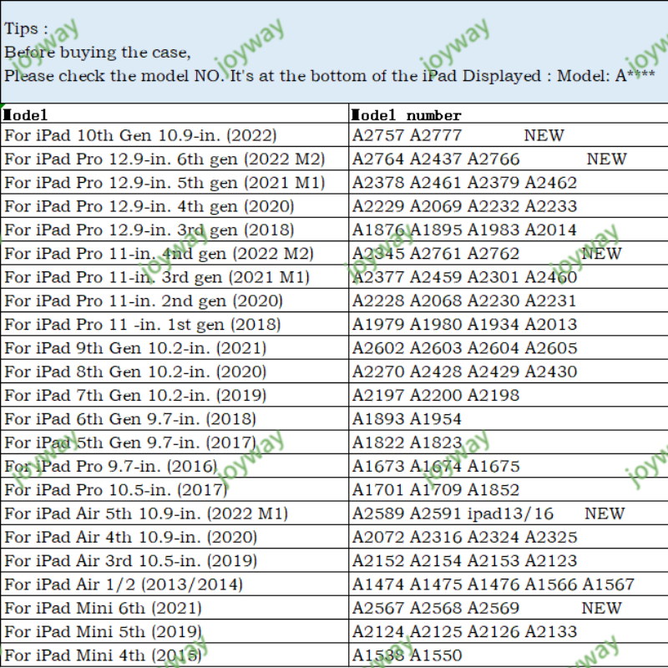Select 'For iPad Pro 11-in. 2nd gen (2020)'
The width and height of the screenshot is (668, 668).
pos(175,301)
